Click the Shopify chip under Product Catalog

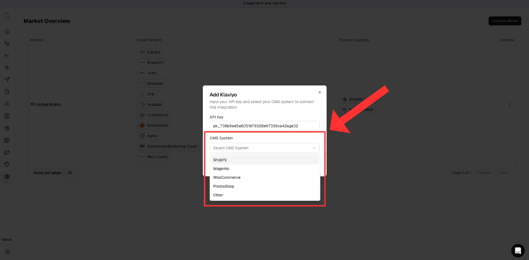pos(352,99)
